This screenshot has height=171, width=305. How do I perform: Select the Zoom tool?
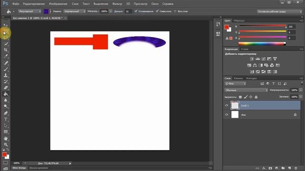click(6, 144)
